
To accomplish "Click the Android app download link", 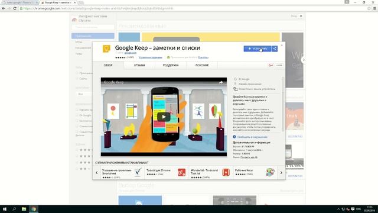I will tap(203, 57).
